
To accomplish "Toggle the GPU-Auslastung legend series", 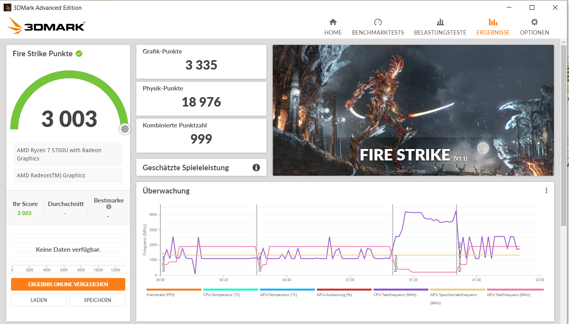I will (x=344, y=292).
